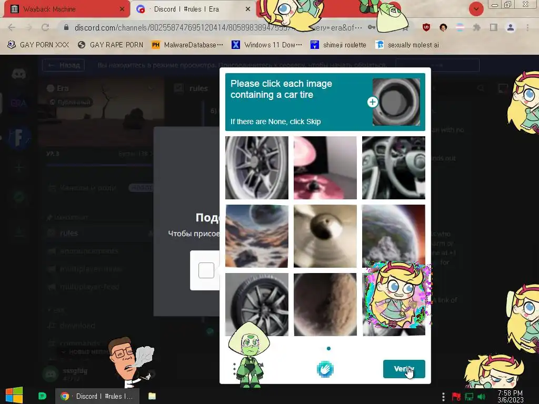Screen dimensions: 539x404
Task: Select the ERA server icon in sidebar
Action: click(18, 103)
